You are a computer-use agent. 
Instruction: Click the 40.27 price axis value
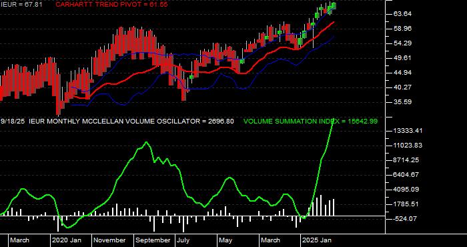point(402,87)
